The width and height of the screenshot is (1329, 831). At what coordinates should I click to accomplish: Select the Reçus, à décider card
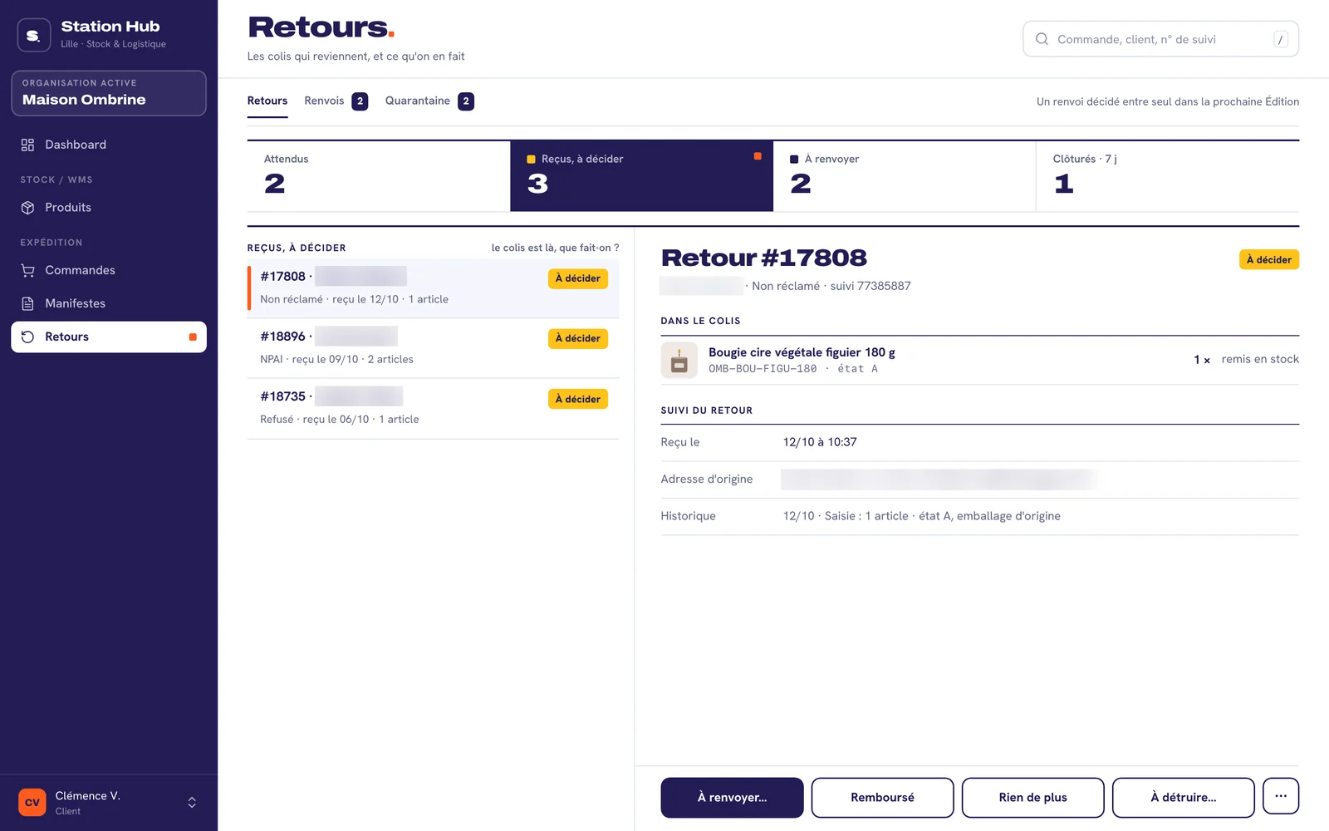641,175
